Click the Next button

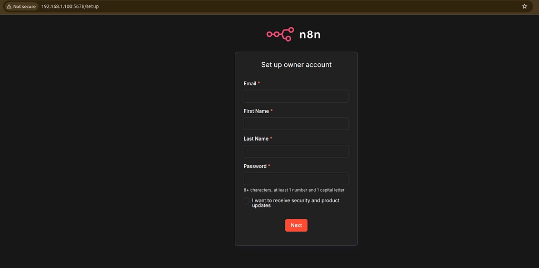click(x=296, y=225)
